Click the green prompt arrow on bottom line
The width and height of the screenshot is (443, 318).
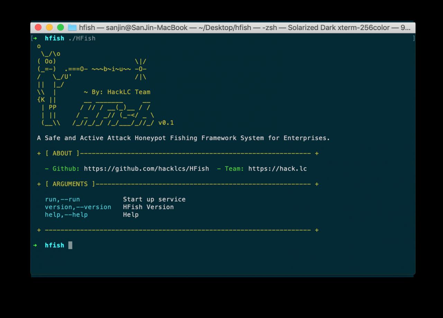tap(35, 245)
